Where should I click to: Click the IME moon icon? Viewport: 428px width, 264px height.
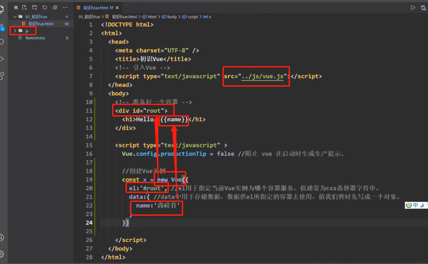tap(422, 205)
